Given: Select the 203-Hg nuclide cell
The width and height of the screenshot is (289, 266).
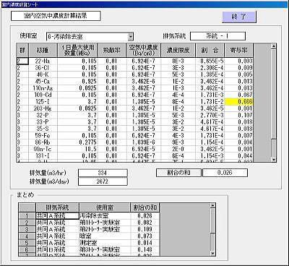Looking at the screenshot, I should (x=43, y=108).
